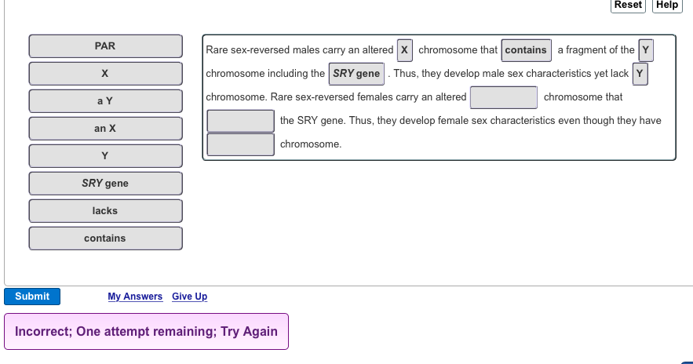Click the filled X blank in the first sentence
The image size is (693, 364).
404,50
